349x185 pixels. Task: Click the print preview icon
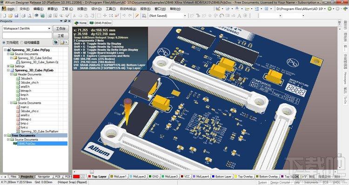29,15
